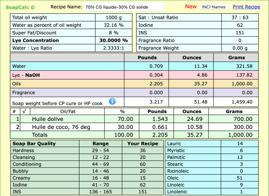Image resolution: width=269 pixels, height=196 pixels.
Task: Click the blue info icon beside soap weight
Action: [x=112, y=101]
